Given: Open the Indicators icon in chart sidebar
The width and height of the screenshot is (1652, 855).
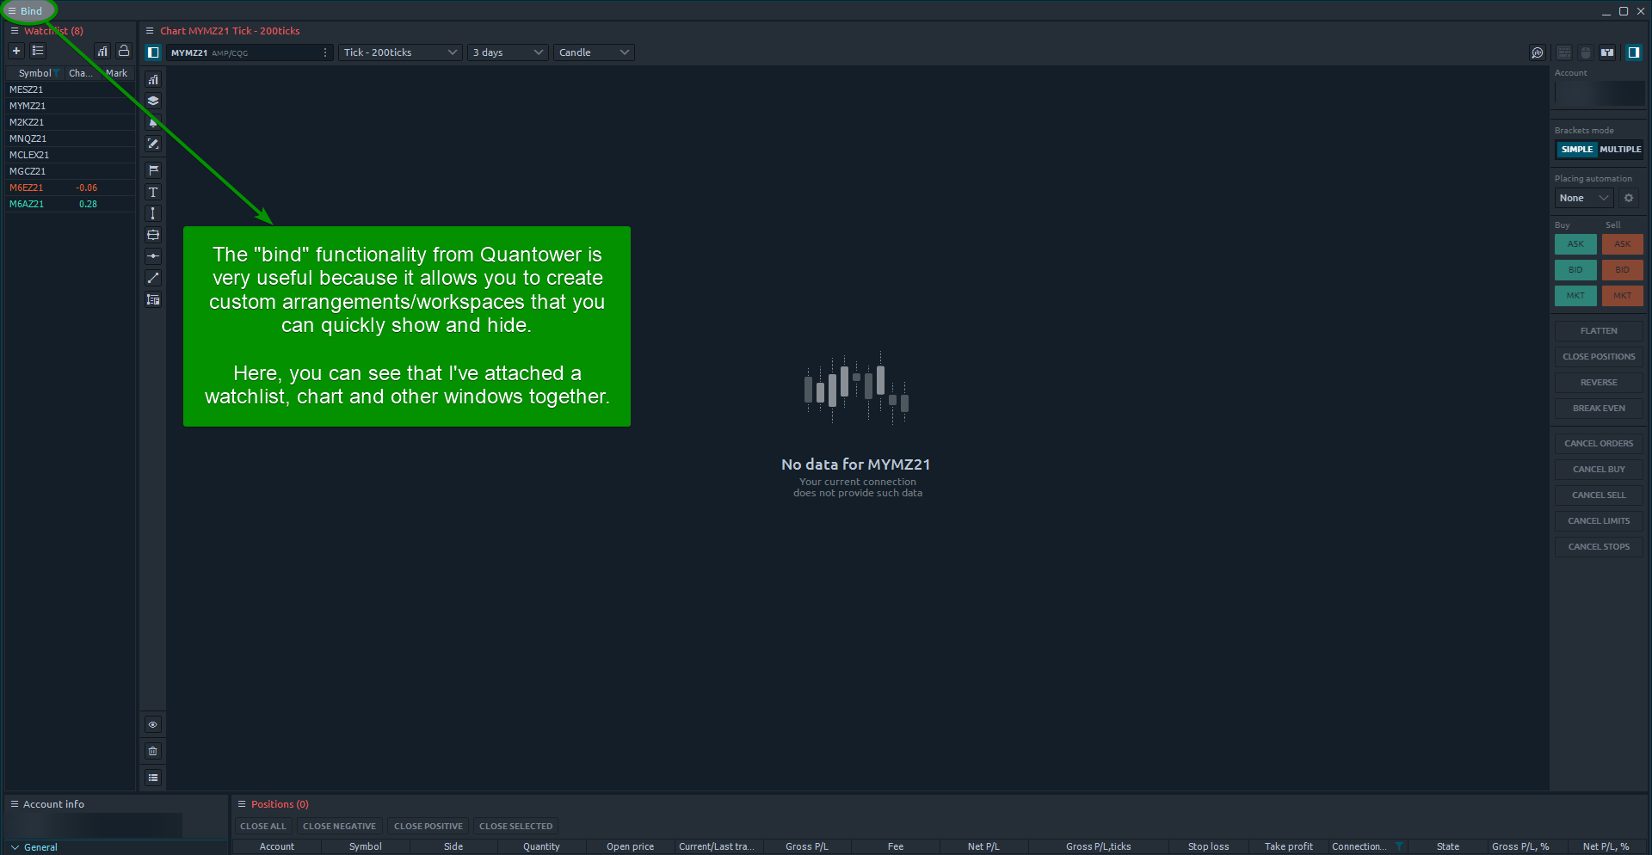Looking at the screenshot, I should coord(153,79).
